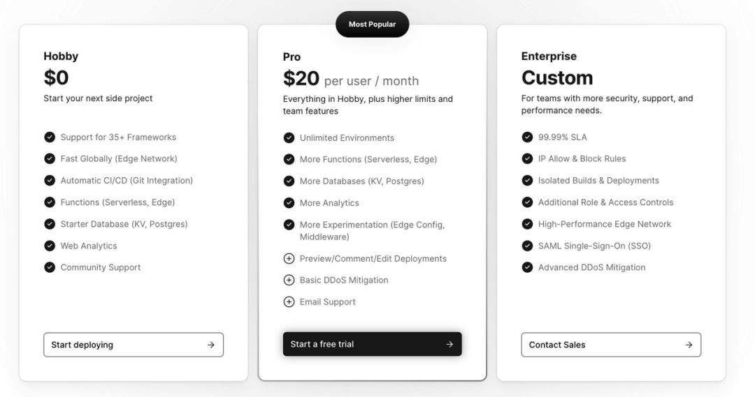Click checkmark icon next to Unlimited Environments
The width and height of the screenshot is (755, 397).
[289, 138]
